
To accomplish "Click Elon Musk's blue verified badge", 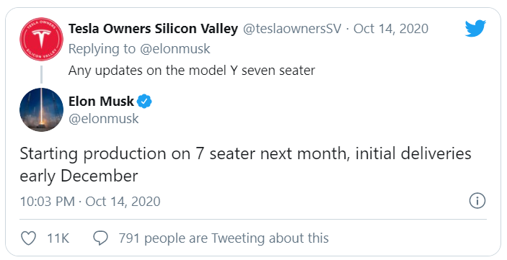I will [x=144, y=102].
